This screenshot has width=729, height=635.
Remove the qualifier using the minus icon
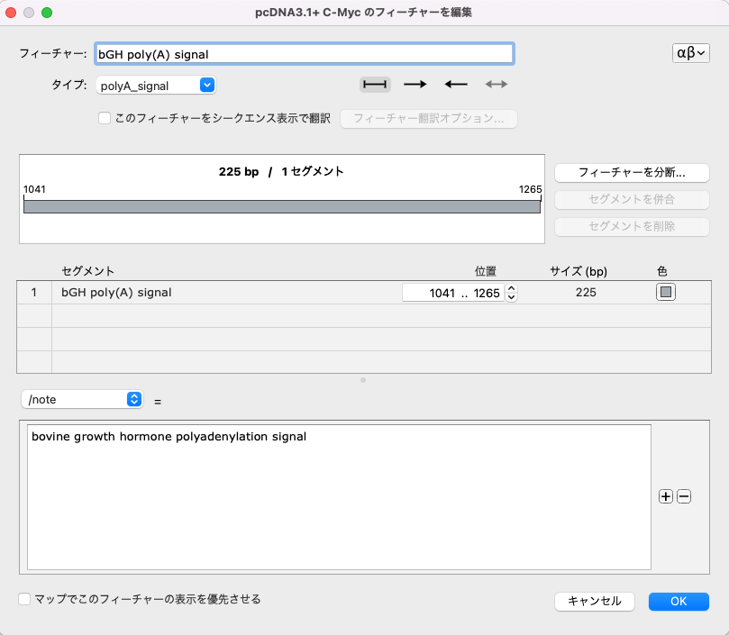683,495
